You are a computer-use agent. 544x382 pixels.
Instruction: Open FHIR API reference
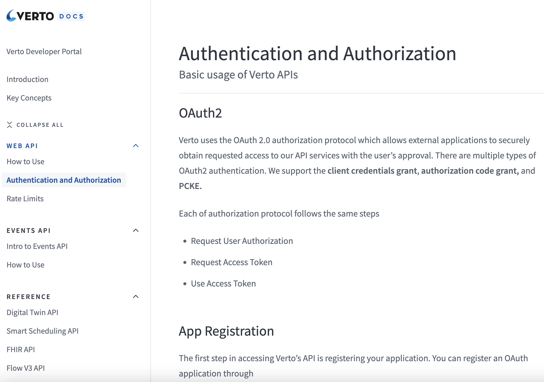click(x=21, y=350)
